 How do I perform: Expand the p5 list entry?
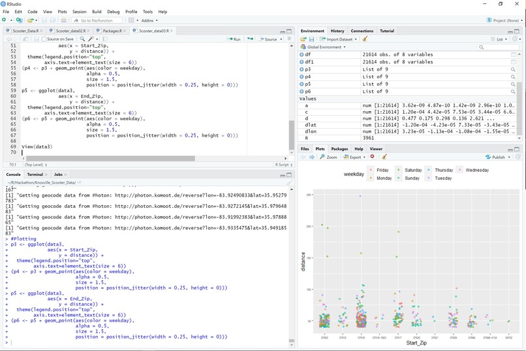(302, 84)
